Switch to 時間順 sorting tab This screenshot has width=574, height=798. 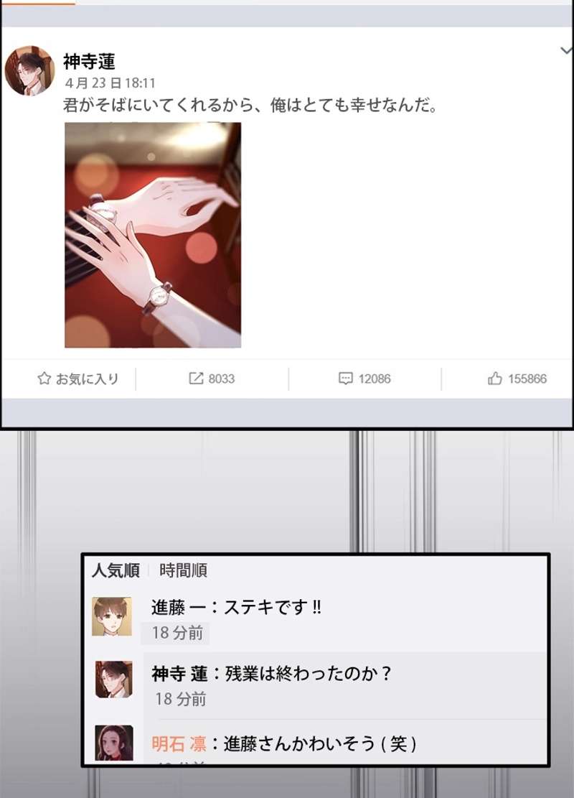(x=183, y=570)
